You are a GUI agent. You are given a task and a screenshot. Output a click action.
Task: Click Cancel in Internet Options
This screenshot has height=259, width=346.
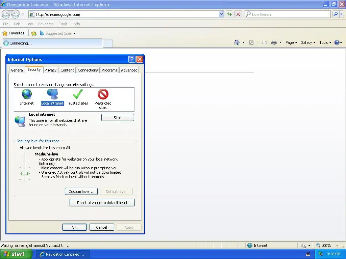(102, 227)
